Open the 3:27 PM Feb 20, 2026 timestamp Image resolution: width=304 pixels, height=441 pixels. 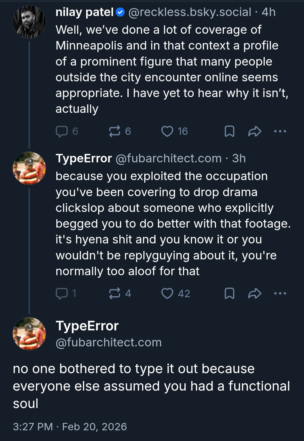coord(70,427)
